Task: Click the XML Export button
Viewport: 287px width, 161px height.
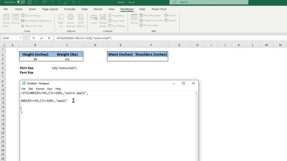Action: pos(170,20)
